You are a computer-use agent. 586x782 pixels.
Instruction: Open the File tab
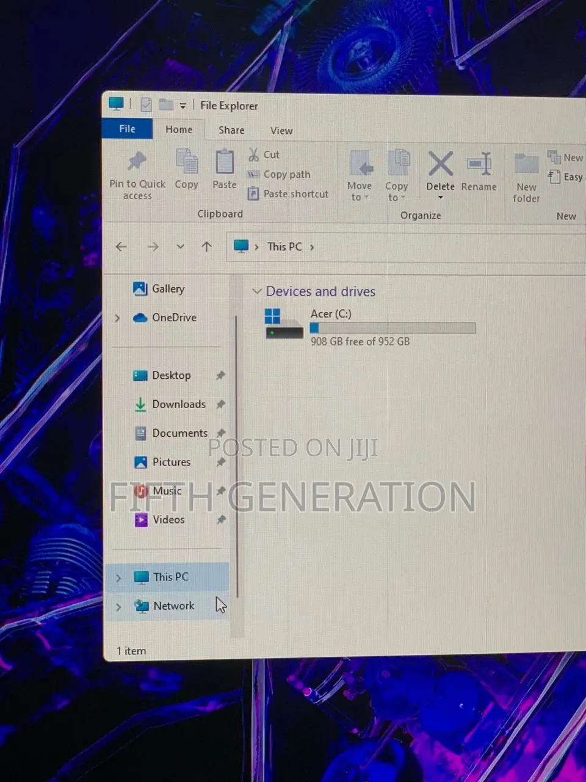coord(127,129)
